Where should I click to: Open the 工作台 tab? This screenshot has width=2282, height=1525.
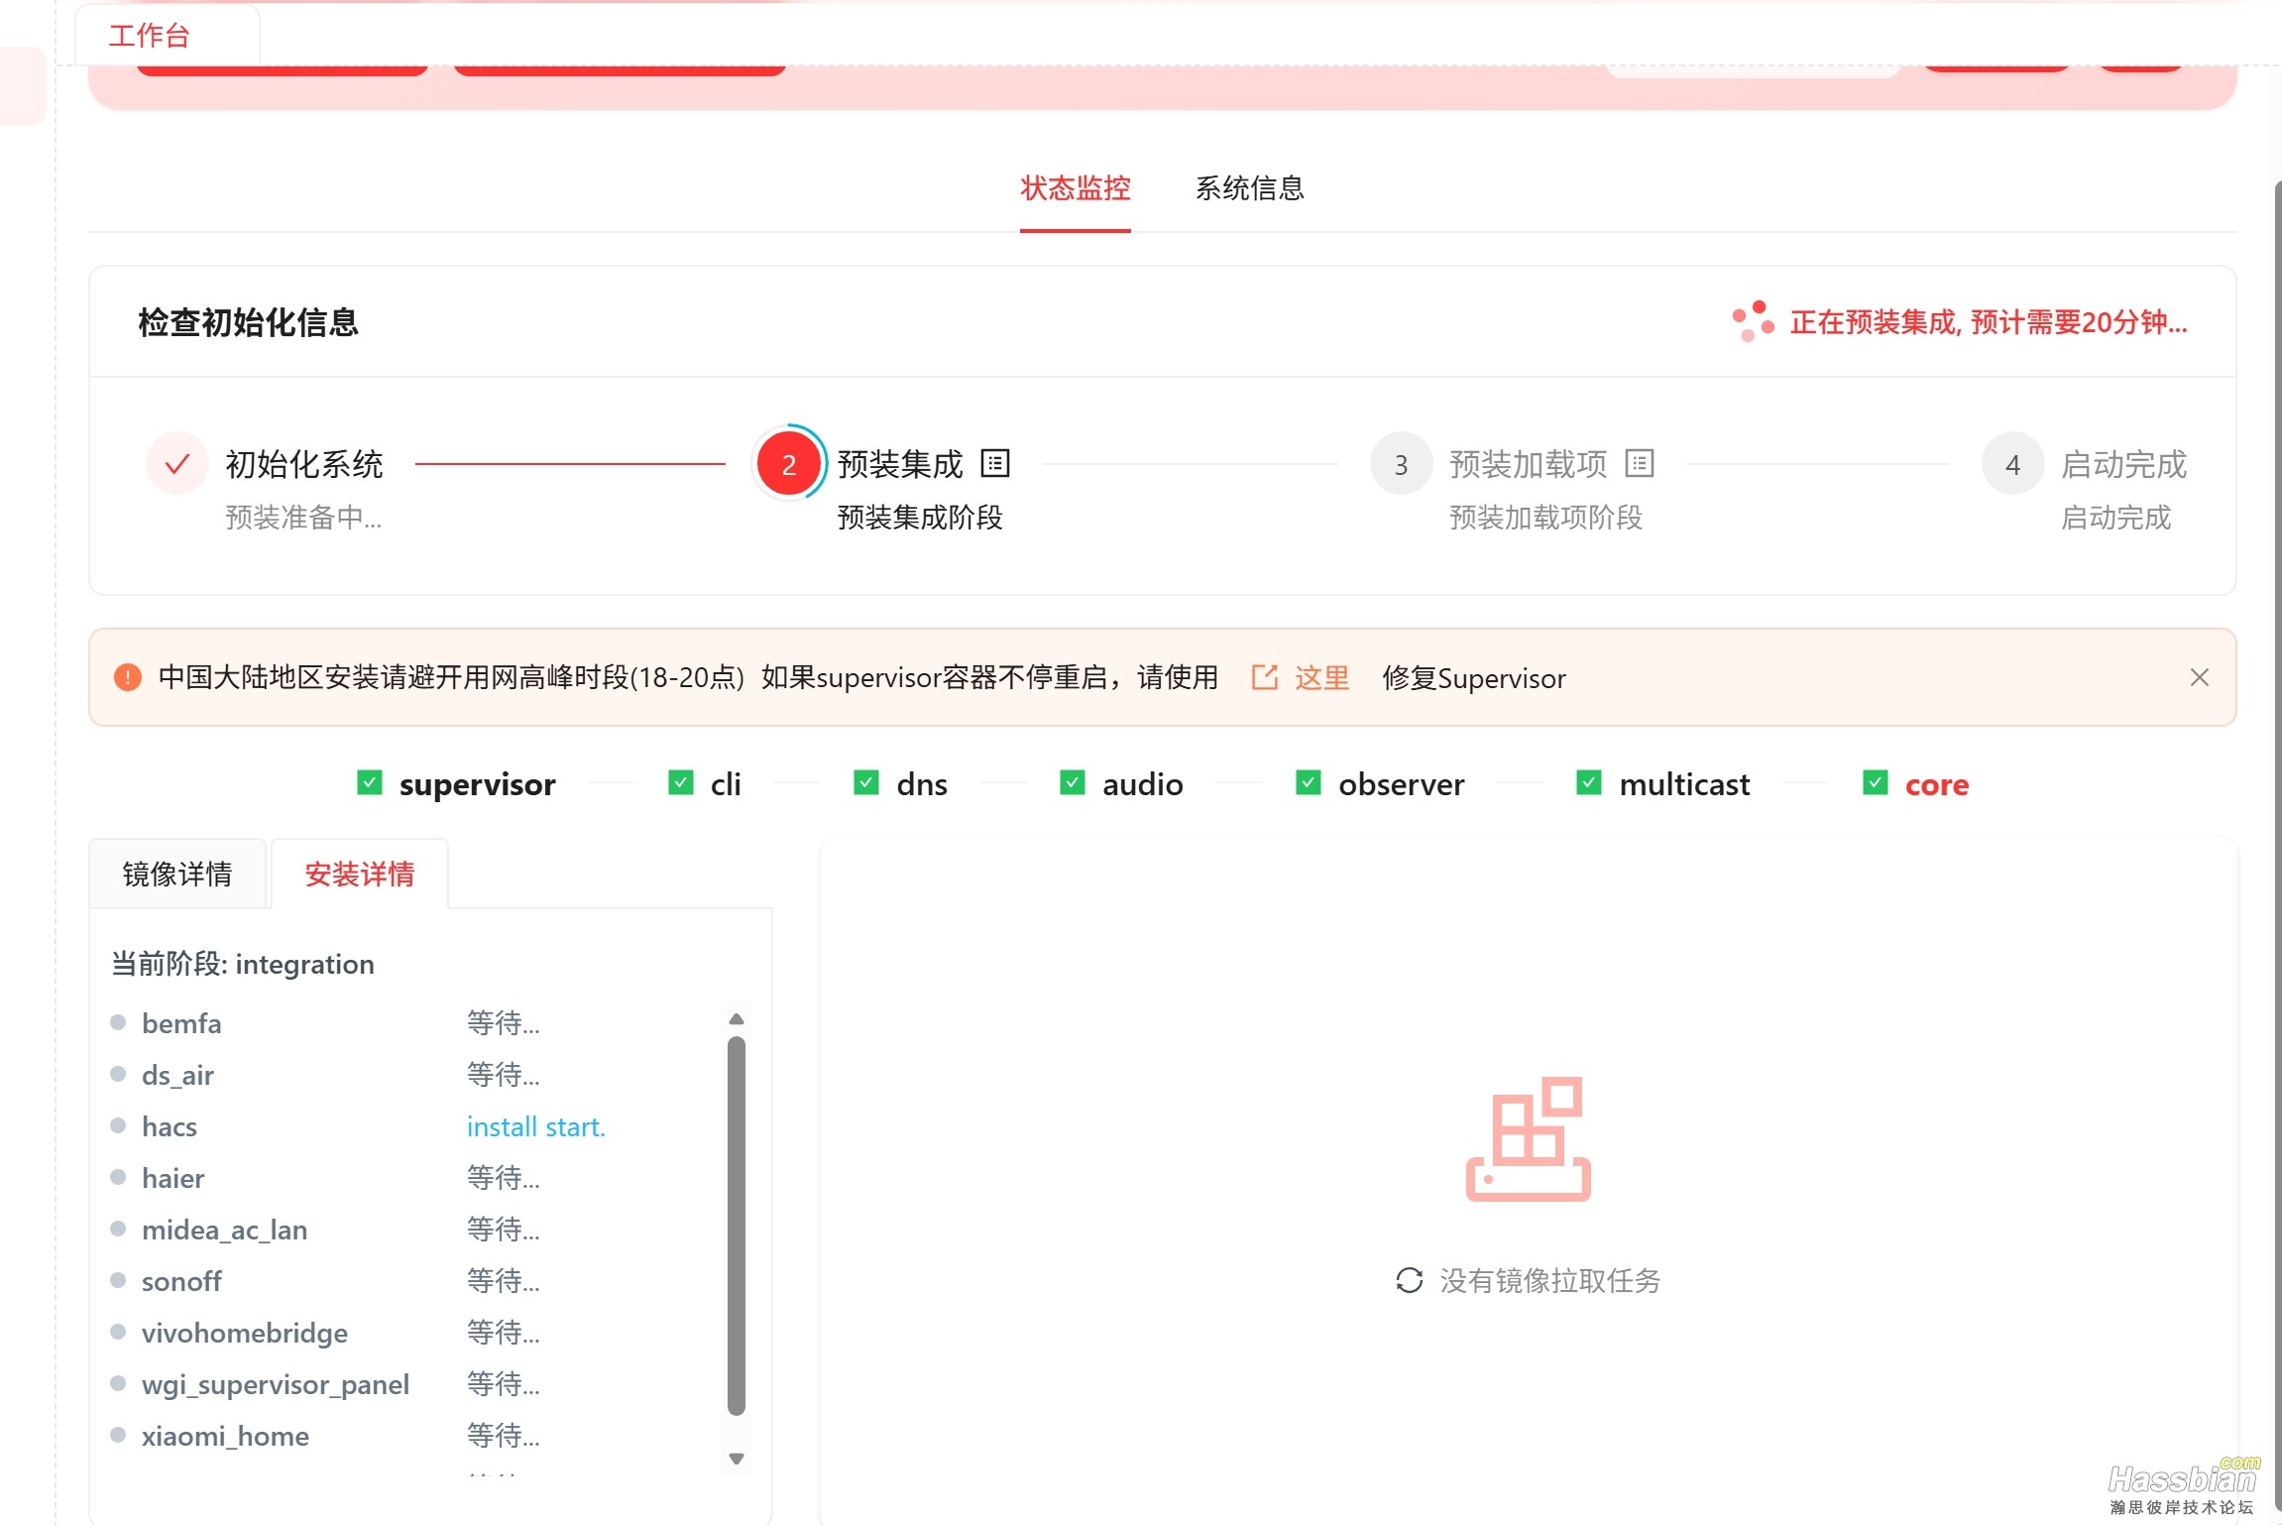pos(168,36)
